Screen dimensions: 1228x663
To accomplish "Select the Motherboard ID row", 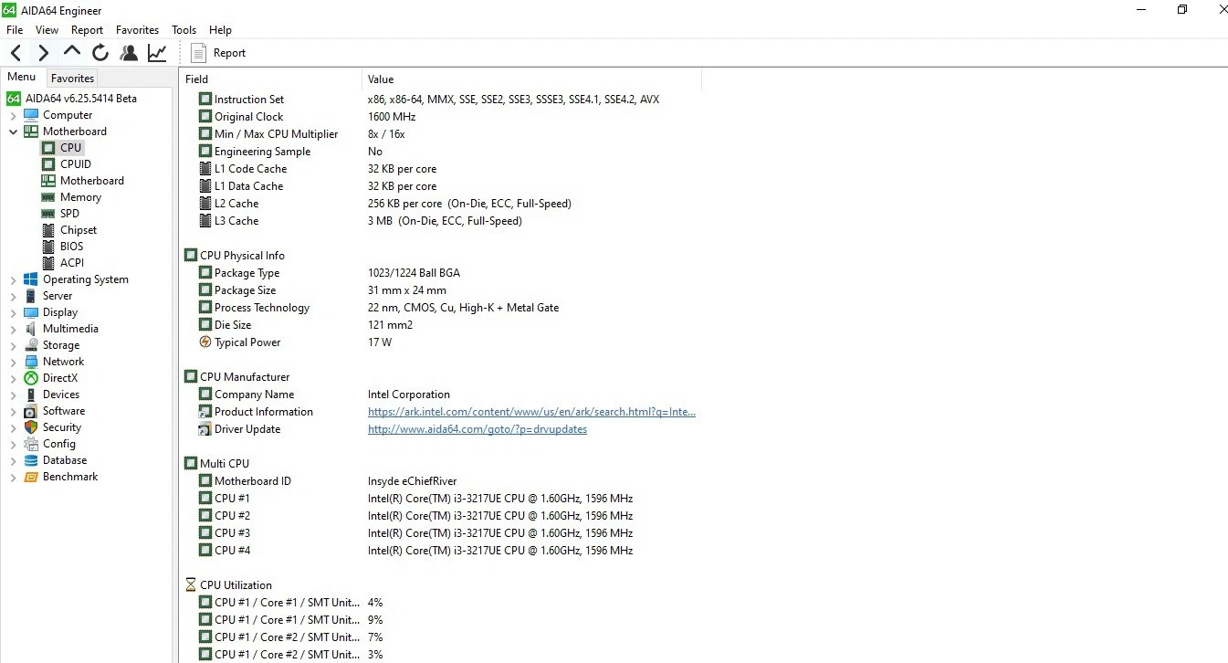I will 441,481.
